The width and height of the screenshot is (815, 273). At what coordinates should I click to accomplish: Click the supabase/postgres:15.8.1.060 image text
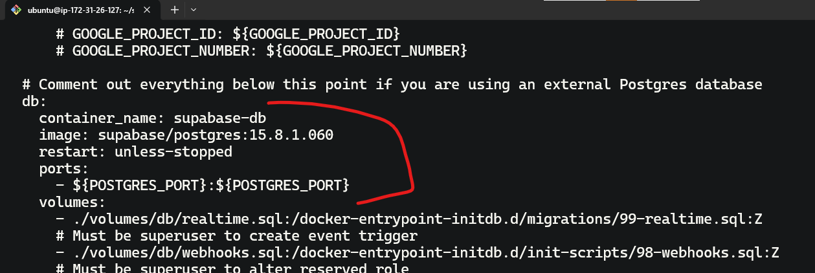tap(216, 135)
